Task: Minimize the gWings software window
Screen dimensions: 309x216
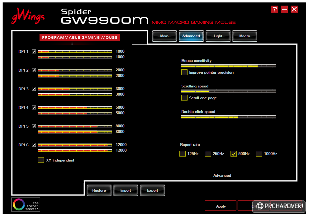Action: click(284, 9)
